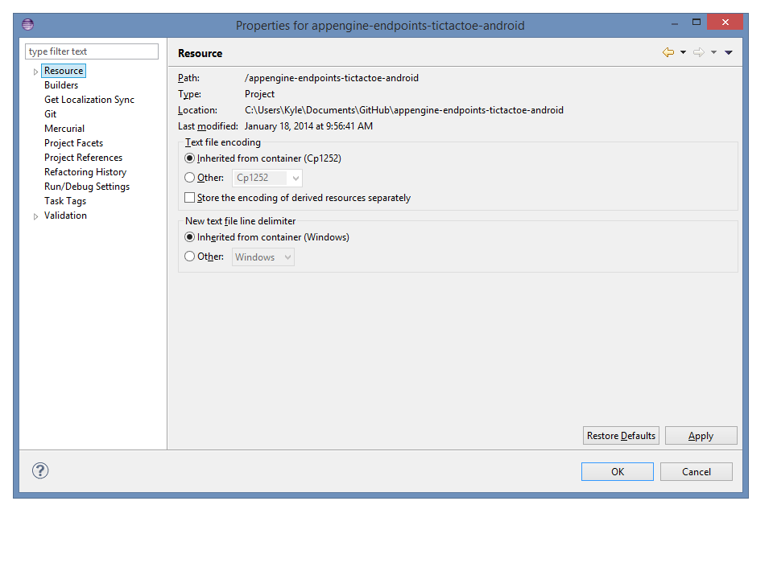Open the back history dropdown arrow
773x579 pixels.
(684, 52)
